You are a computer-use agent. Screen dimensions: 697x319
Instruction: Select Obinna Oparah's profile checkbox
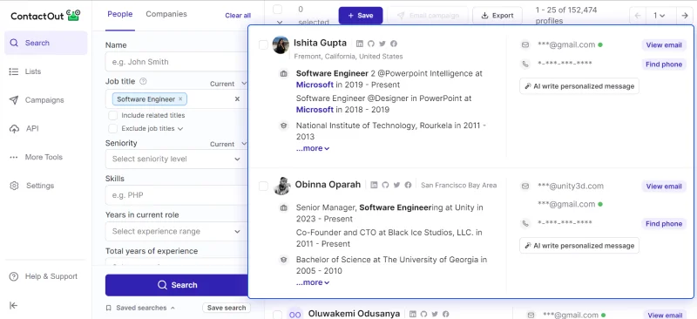click(x=263, y=186)
